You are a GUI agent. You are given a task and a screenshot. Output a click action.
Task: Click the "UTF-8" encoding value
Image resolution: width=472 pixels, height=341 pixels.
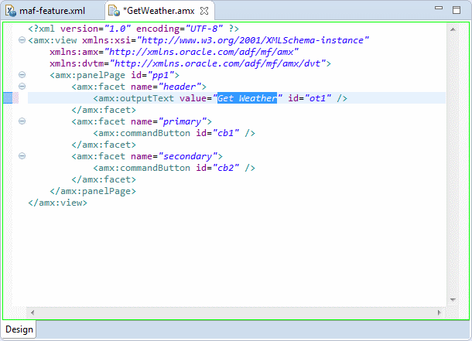coord(204,29)
